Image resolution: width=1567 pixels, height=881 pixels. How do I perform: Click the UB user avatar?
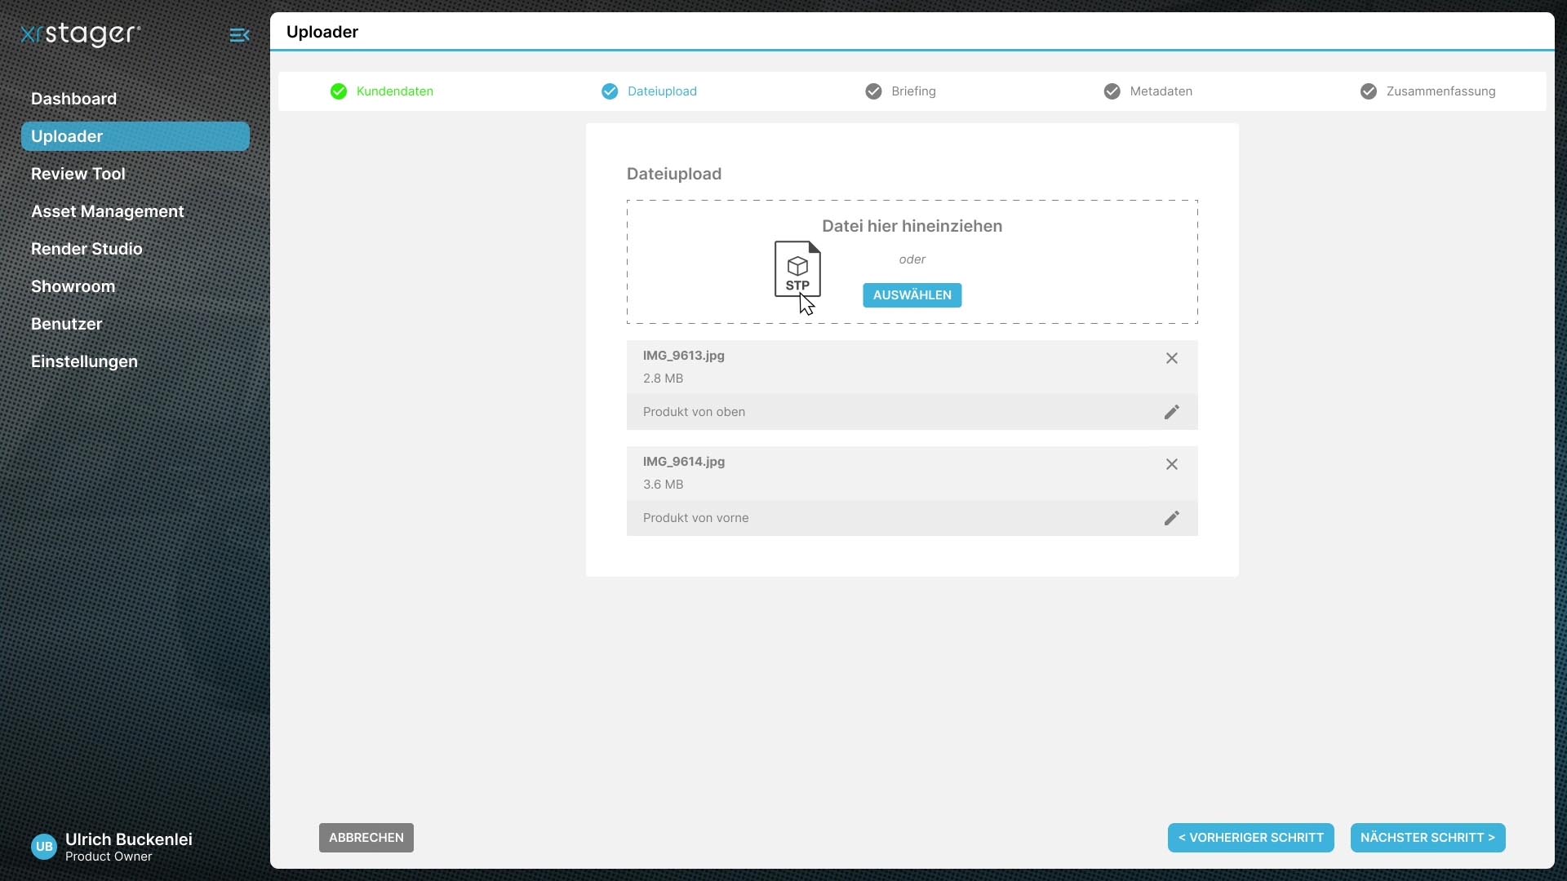click(44, 847)
